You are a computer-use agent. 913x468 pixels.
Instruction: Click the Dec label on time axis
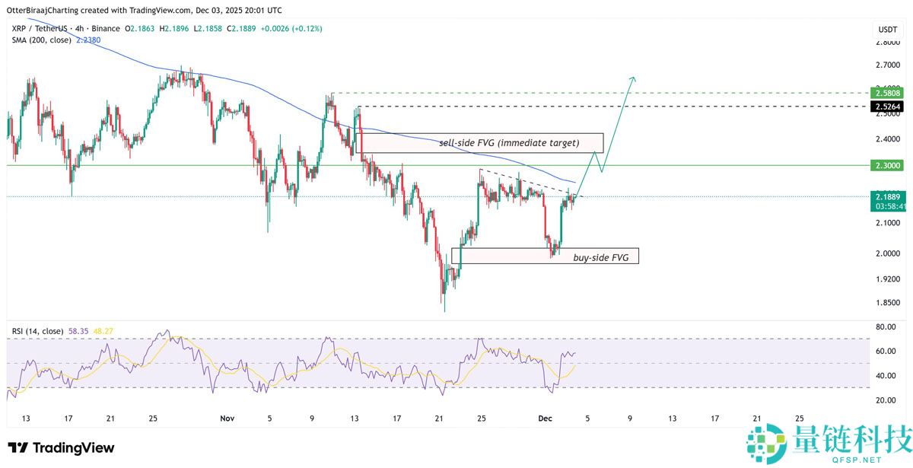coord(545,419)
